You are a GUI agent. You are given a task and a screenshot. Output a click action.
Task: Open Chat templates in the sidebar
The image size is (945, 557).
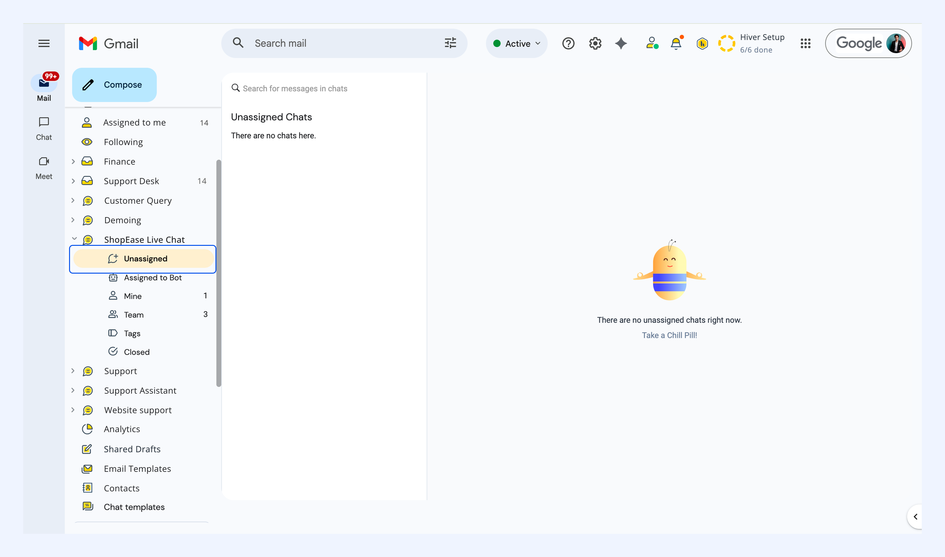(x=134, y=507)
